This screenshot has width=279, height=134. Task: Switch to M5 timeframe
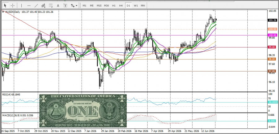pos(92,6)
